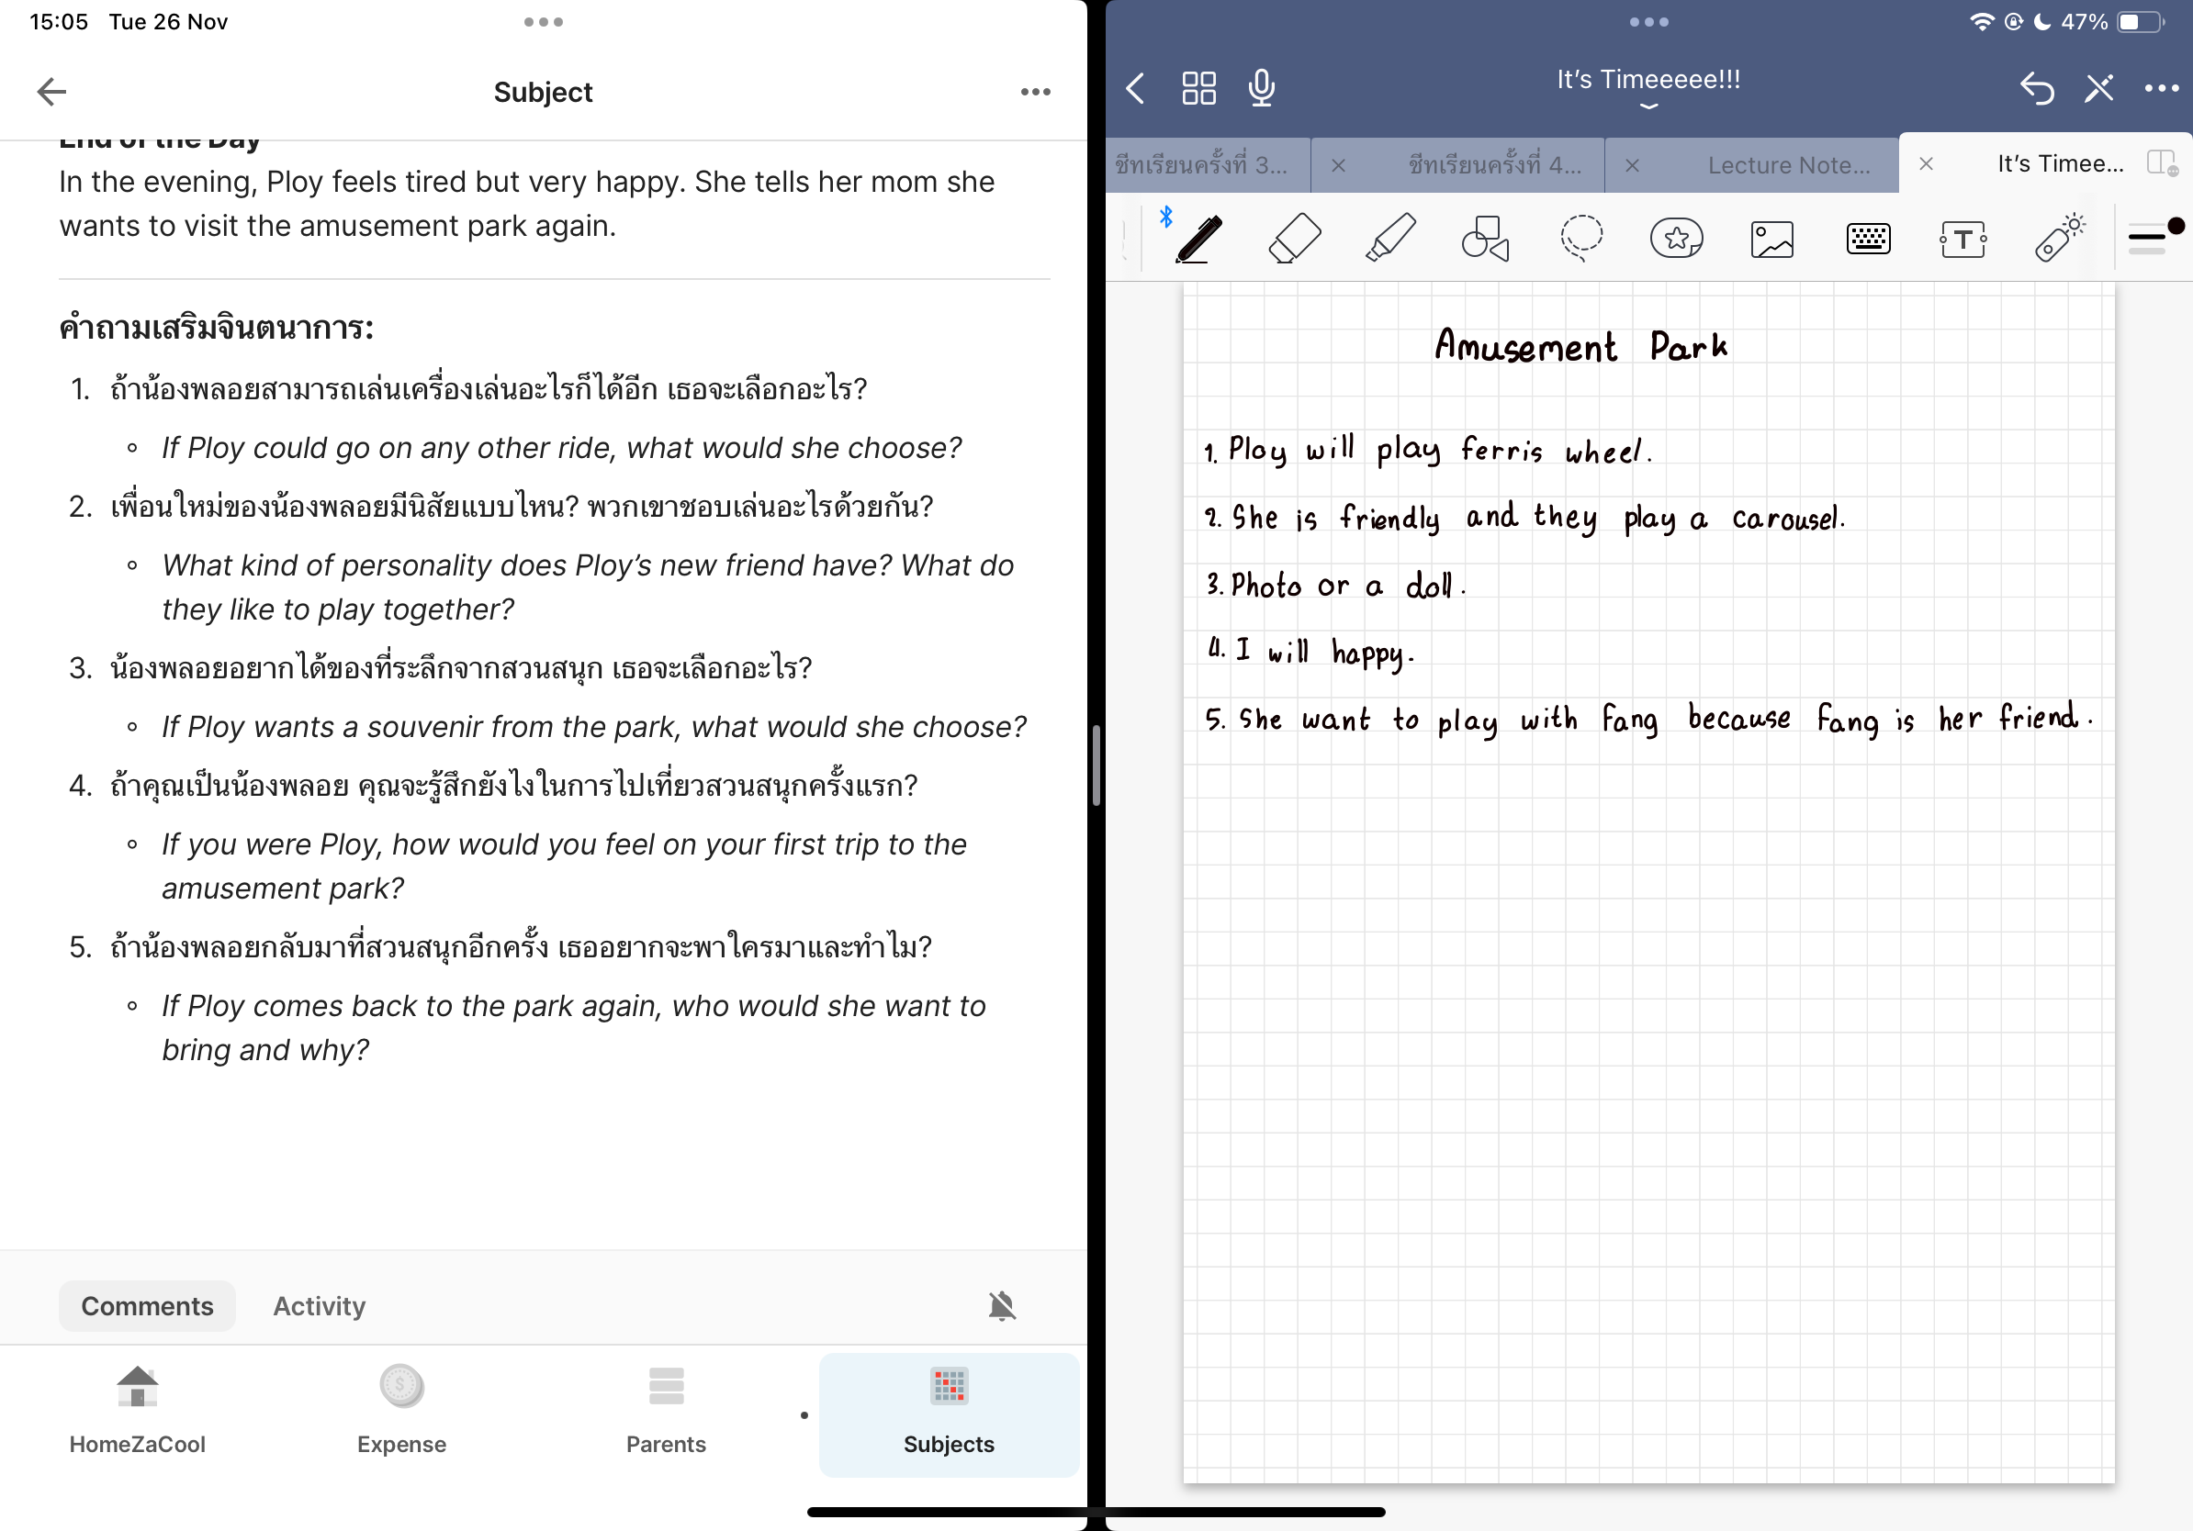Select the Eraser tool
This screenshot has height=1531, width=2193.
coord(1294,239)
